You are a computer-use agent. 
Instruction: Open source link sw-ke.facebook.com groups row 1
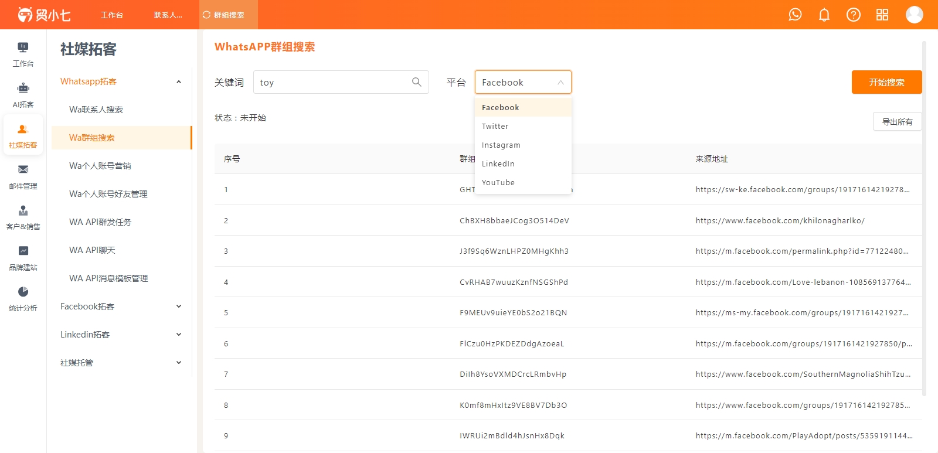(x=803, y=189)
